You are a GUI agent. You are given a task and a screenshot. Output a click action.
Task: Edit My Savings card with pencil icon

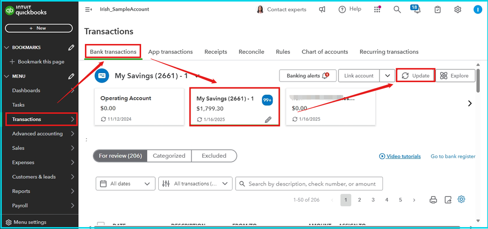tap(268, 120)
